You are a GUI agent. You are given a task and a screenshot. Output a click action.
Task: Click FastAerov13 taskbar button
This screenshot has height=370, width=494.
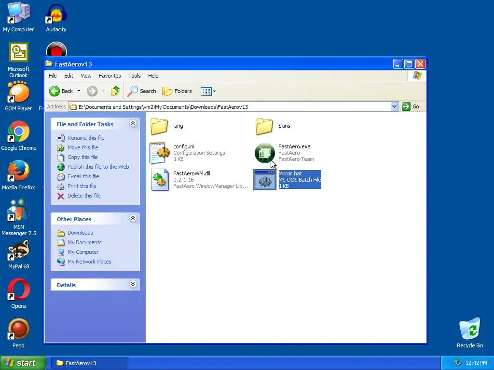pos(89,363)
